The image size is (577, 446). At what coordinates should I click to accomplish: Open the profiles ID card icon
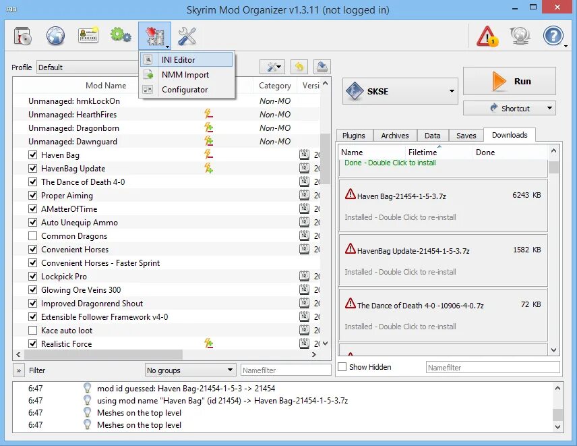(88, 35)
